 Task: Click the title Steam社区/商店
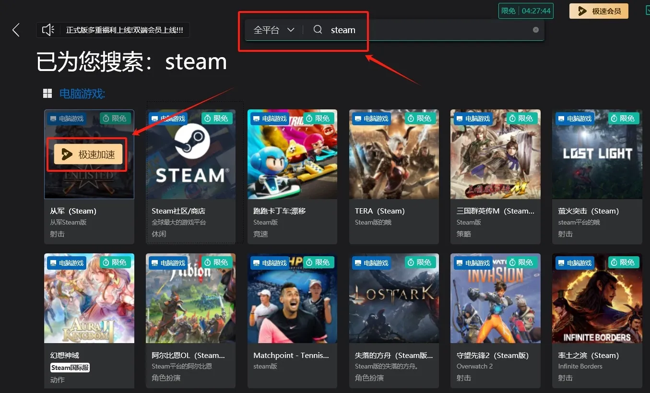click(x=178, y=211)
